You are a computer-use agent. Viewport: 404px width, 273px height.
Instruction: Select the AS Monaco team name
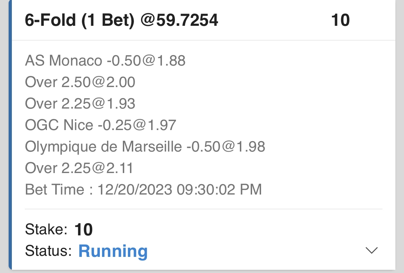click(x=64, y=61)
